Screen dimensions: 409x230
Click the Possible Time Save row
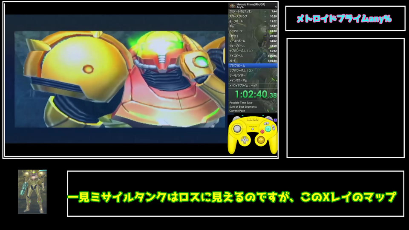click(x=253, y=103)
